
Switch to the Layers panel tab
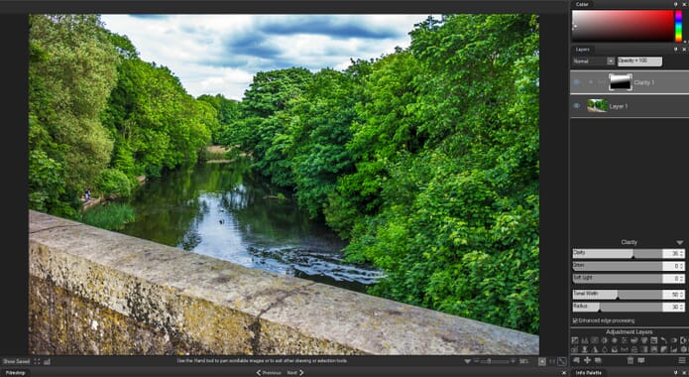coord(583,50)
